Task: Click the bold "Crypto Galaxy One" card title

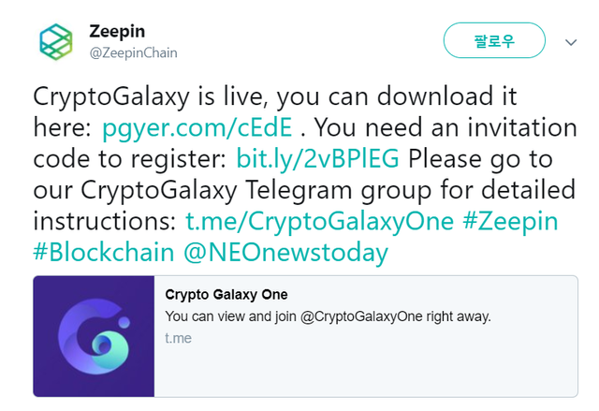Action: (226, 296)
